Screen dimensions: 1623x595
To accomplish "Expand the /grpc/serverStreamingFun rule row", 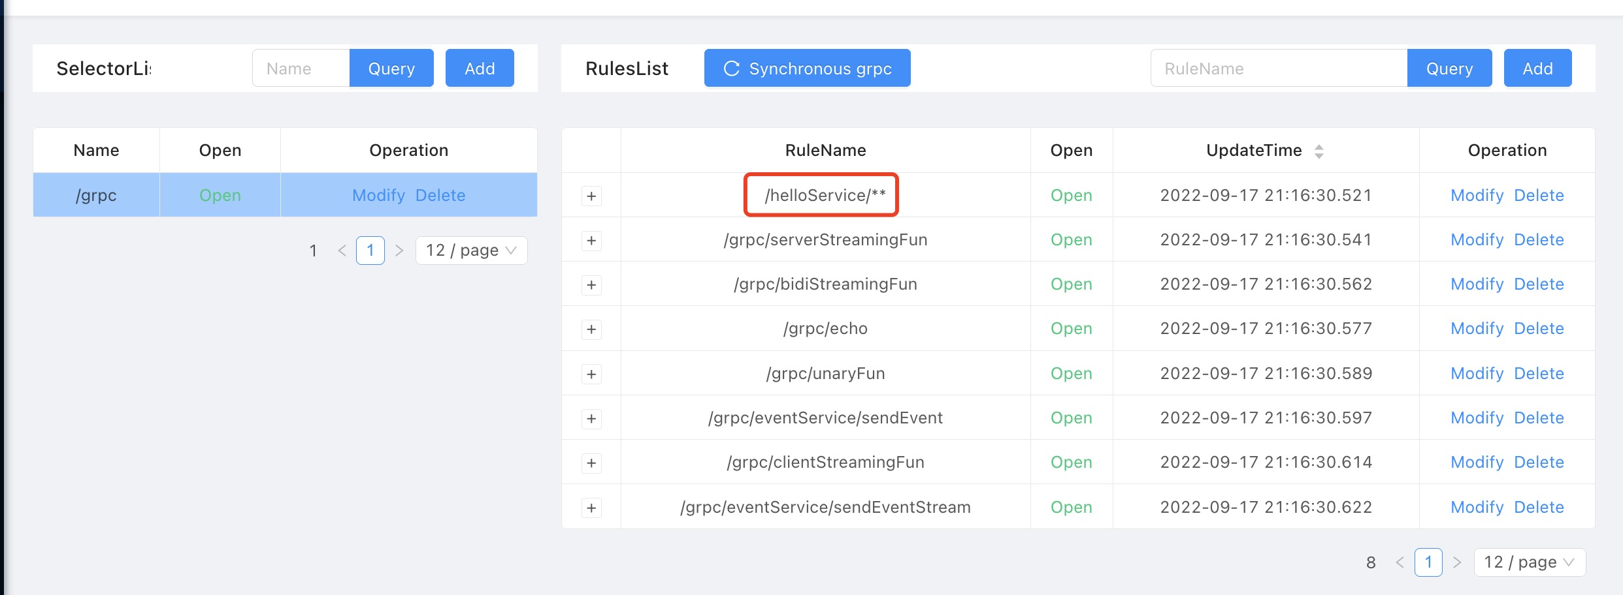I will click(x=591, y=240).
